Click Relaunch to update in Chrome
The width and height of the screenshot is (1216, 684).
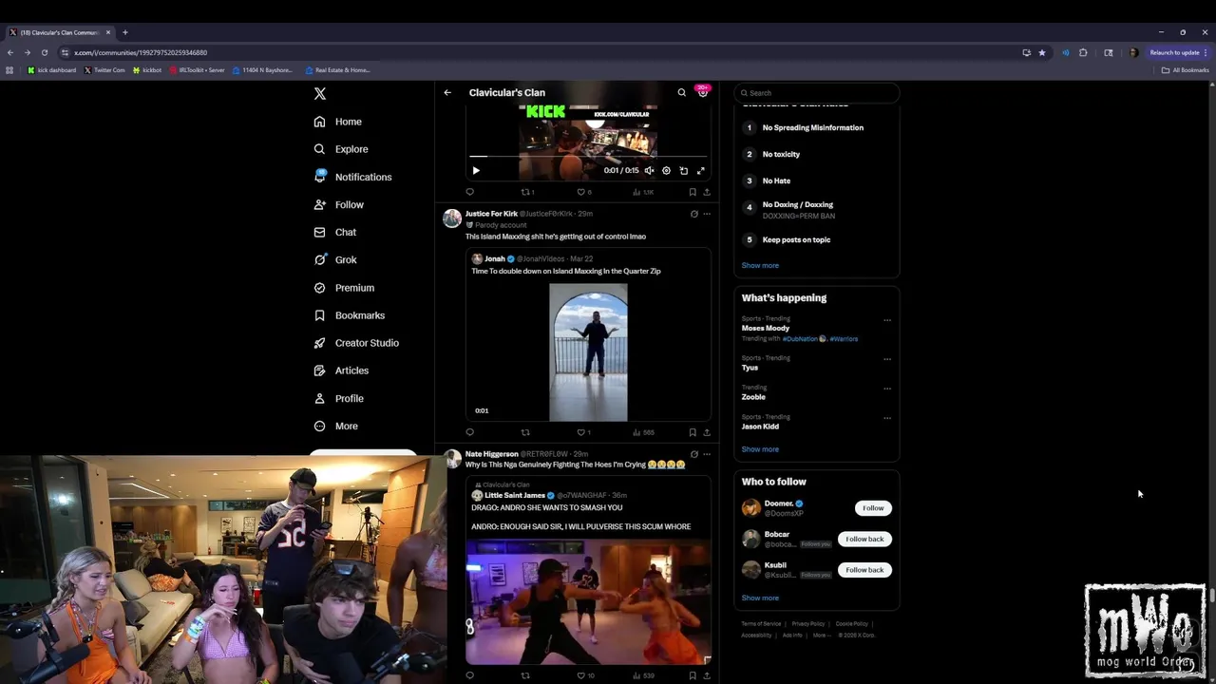pos(1177,52)
